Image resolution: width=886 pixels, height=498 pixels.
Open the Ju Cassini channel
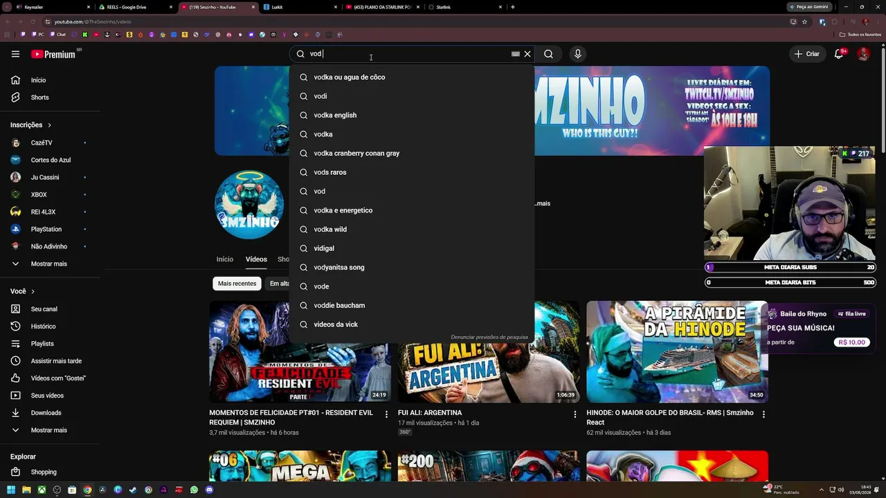(x=50, y=177)
